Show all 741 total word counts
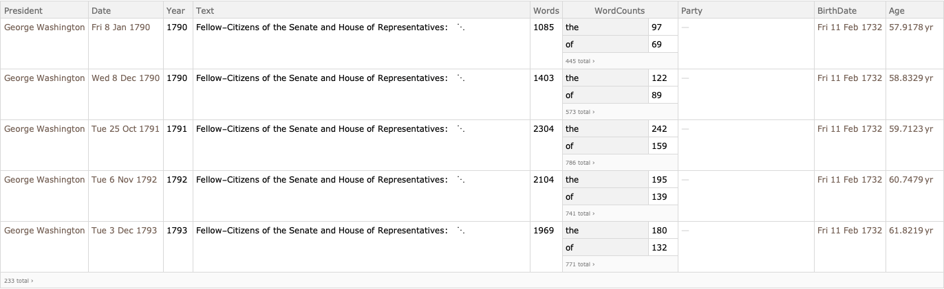Viewport: 944px width, 289px height. [x=580, y=213]
